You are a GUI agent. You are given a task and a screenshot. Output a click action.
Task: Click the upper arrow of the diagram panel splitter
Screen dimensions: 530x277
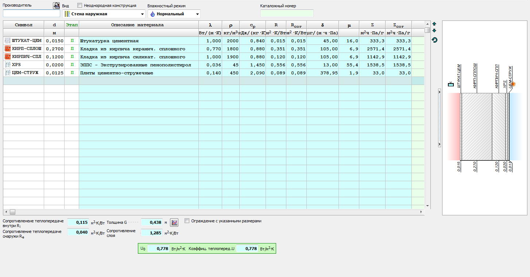coord(440,92)
